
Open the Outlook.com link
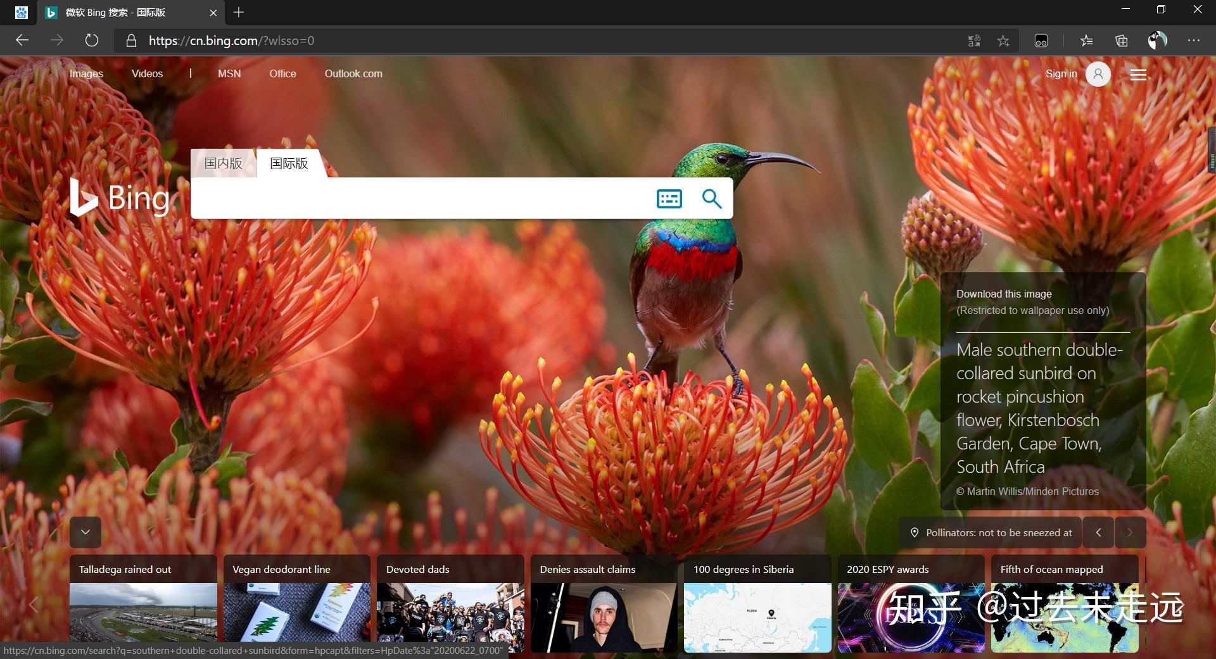pos(353,73)
